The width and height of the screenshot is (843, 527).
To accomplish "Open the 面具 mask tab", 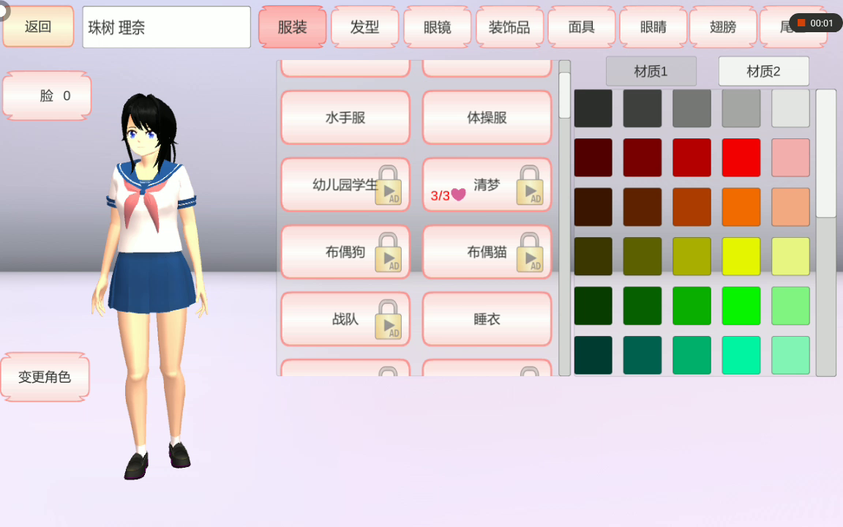I will click(x=581, y=27).
